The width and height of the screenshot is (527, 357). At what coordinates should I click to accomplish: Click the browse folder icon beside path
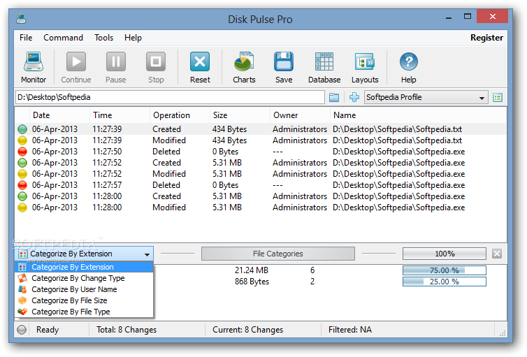point(334,98)
